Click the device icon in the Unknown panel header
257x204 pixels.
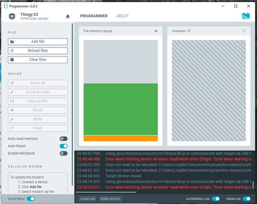244,31
